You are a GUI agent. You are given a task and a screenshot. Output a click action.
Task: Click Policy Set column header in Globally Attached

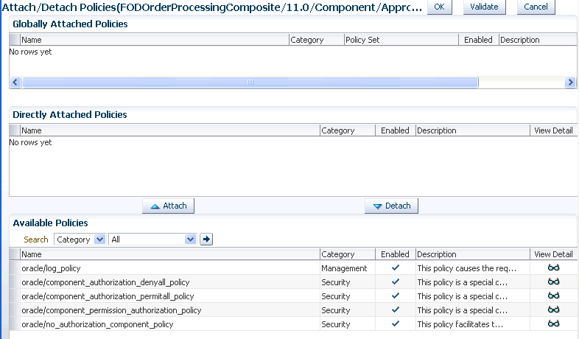[x=401, y=40]
